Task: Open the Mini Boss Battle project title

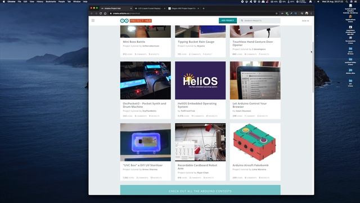Action: point(134,42)
